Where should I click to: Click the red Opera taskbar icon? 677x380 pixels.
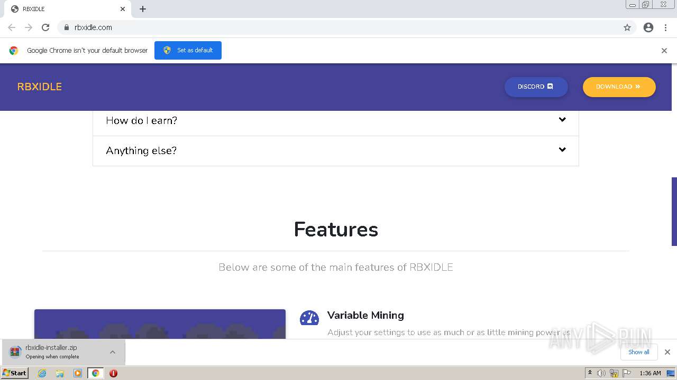click(x=113, y=373)
